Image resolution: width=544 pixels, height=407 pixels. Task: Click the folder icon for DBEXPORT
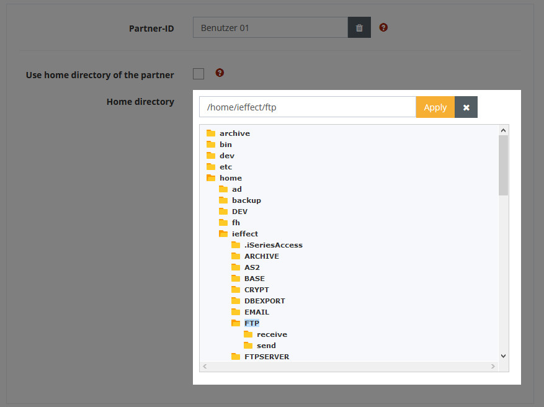(236, 301)
